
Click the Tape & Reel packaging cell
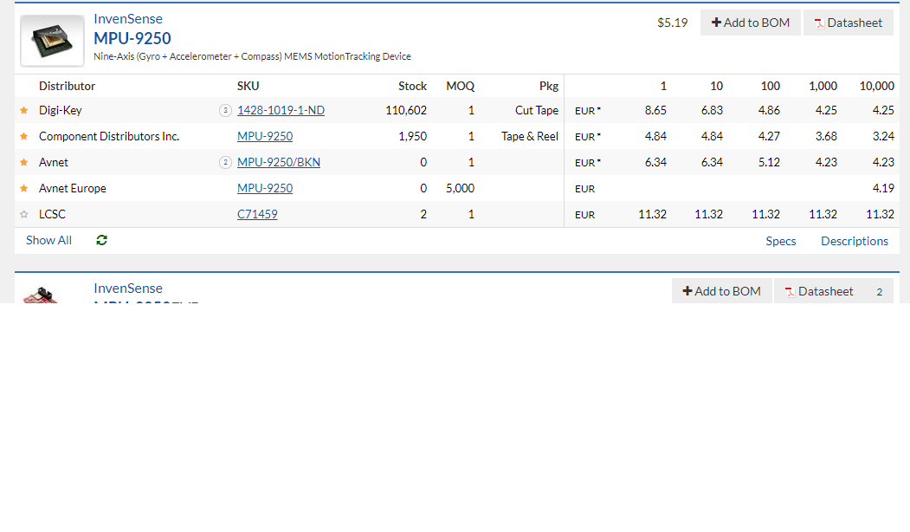tap(530, 137)
